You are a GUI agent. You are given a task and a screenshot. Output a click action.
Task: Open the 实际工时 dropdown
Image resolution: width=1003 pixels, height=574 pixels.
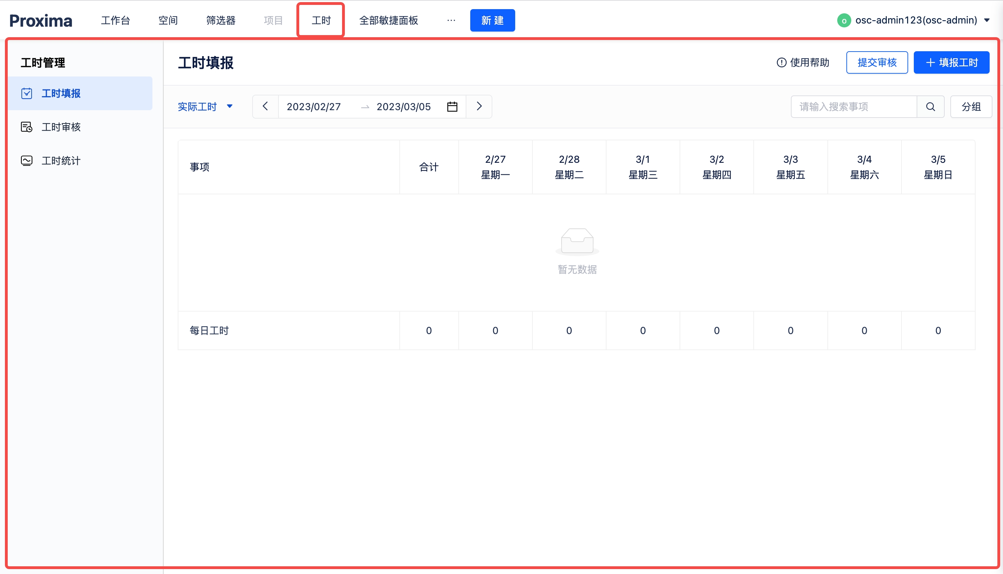(205, 106)
